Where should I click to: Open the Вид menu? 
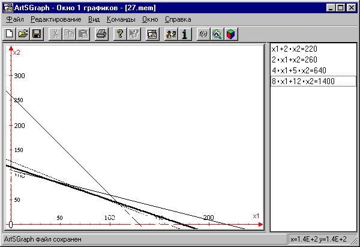(94, 19)
